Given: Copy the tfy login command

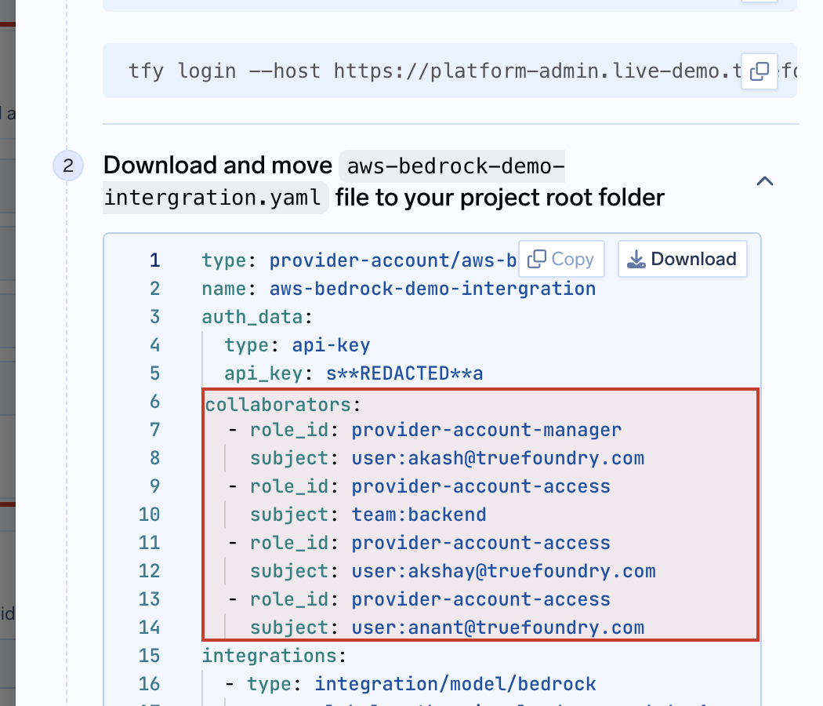Looking at the screenshot, I should [x=759, y=71].
